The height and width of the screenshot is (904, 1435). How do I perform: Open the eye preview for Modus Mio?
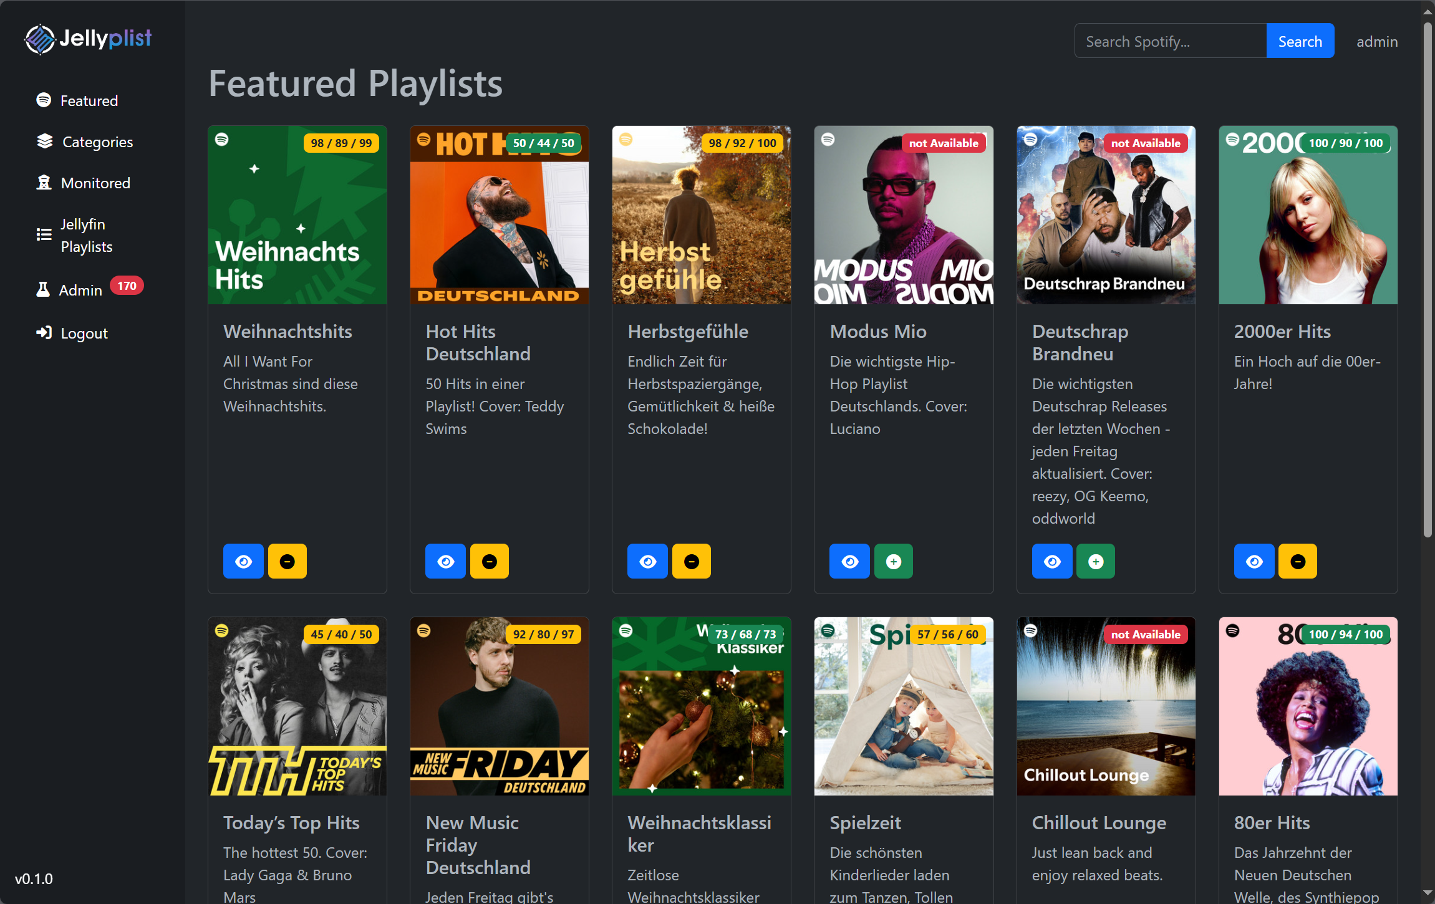(849, 561)
